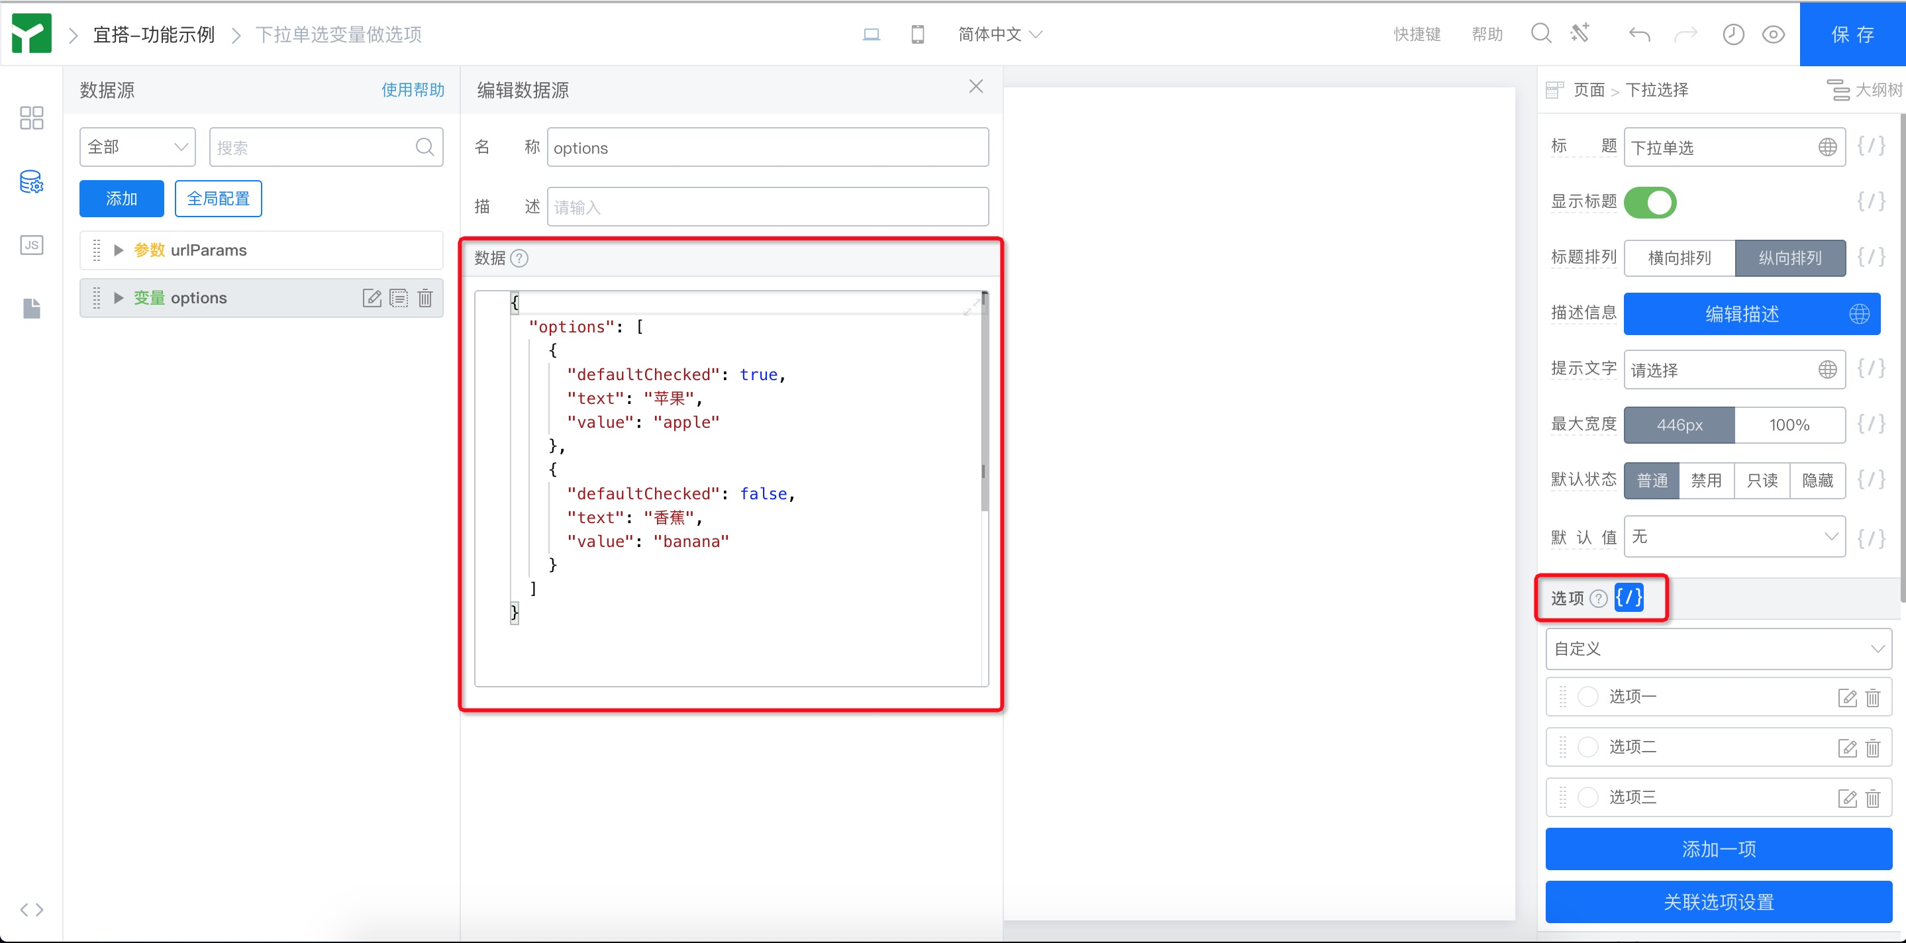This screenshot has height=943, width=1906.
Task: Open the history clock icon
Action: 1733,34
